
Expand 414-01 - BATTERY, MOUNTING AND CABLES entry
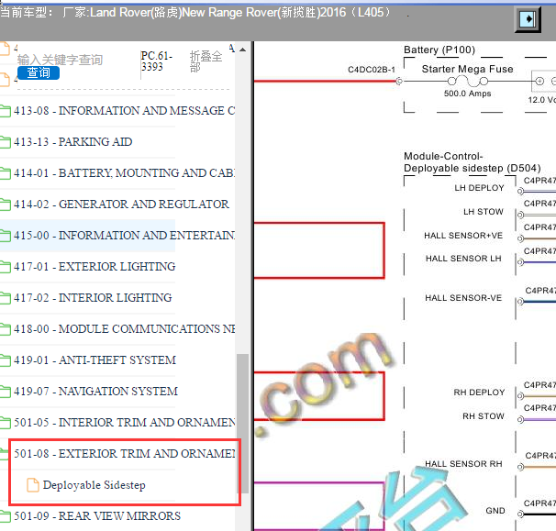[x=124, y=173]
